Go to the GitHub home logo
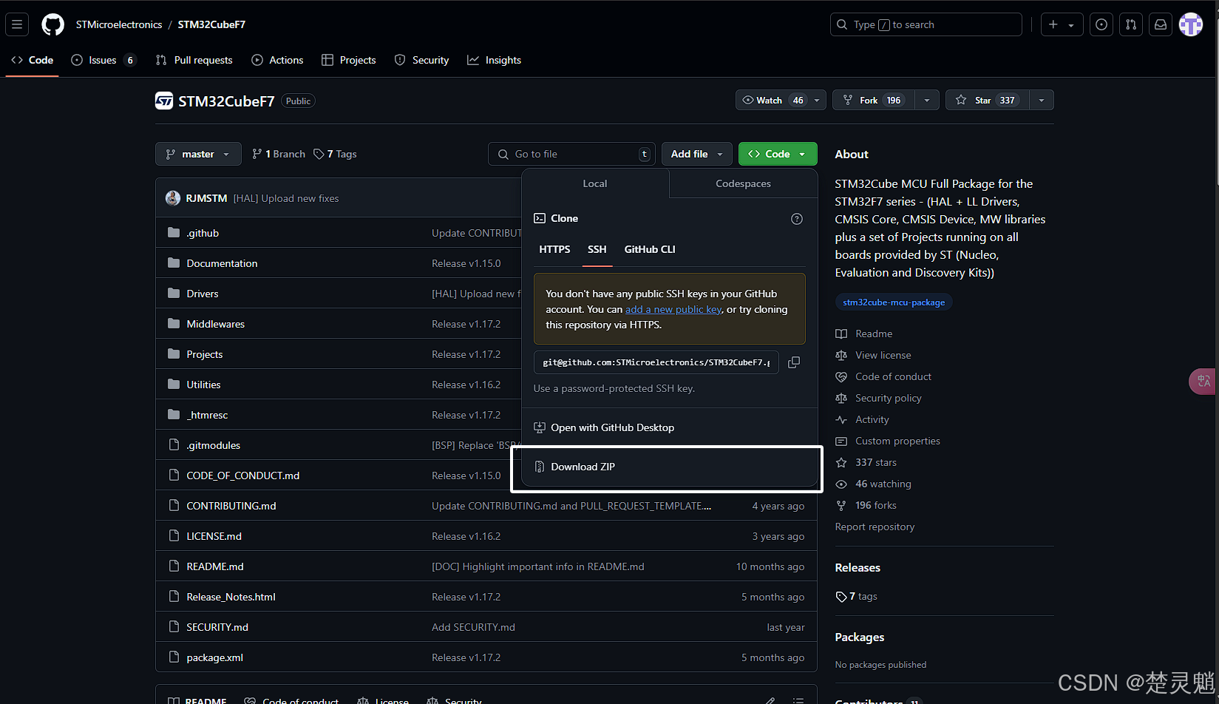The height and width of the screenshot is (704, 1219). coord(52,24)
